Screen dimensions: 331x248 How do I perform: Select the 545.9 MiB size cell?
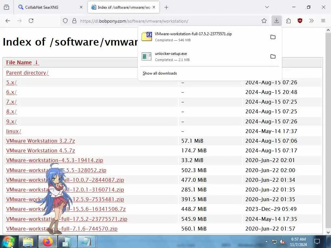[x=194, y=219]
